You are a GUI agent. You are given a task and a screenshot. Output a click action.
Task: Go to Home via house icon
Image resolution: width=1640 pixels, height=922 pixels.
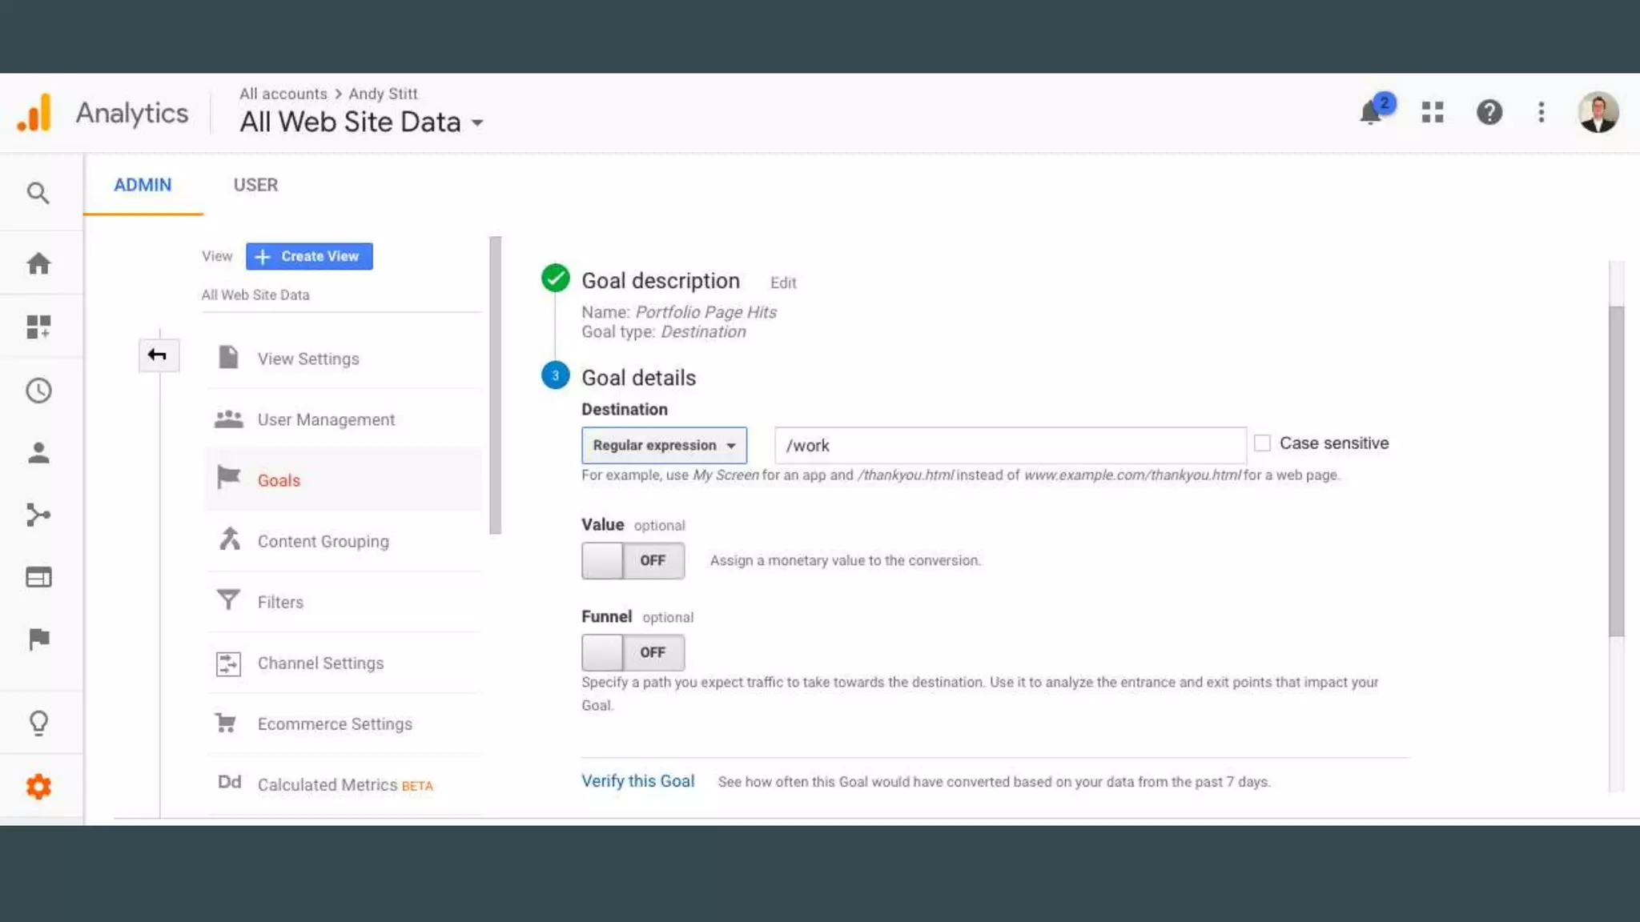point(38,263)
